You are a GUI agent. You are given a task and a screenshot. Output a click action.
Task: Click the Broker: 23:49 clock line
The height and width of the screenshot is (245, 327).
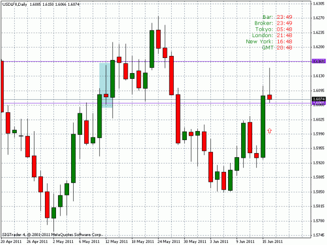tap(274, 23)
